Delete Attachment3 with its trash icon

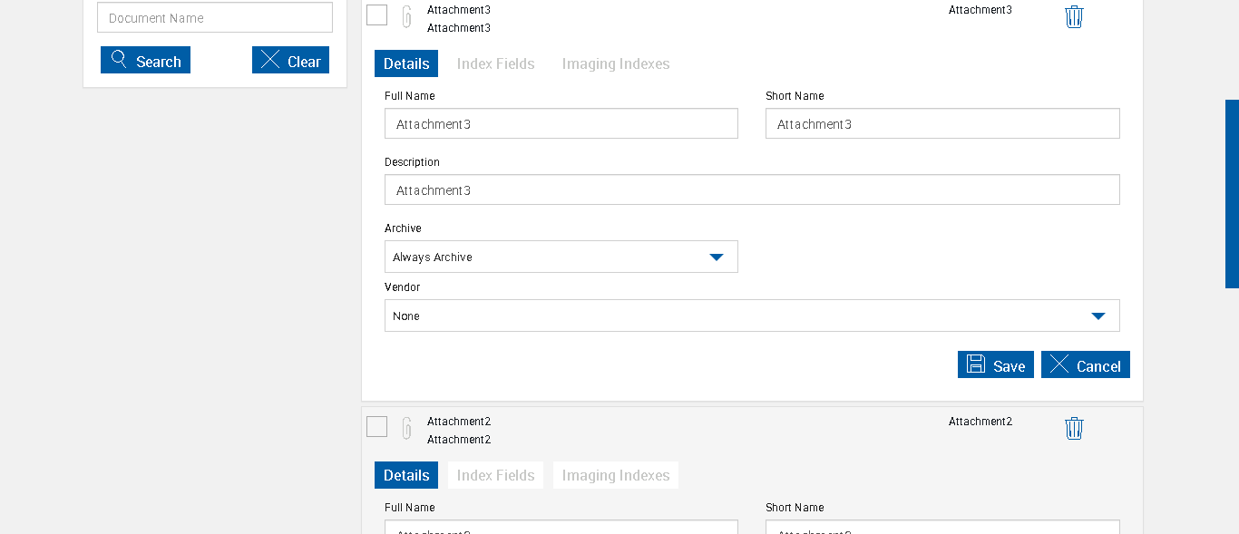pos(1074,17)
